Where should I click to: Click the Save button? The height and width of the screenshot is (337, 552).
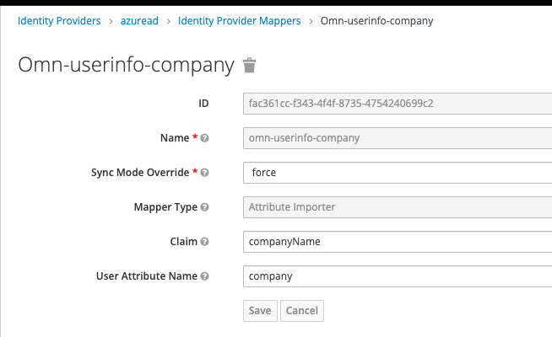(x=260, y=311)
